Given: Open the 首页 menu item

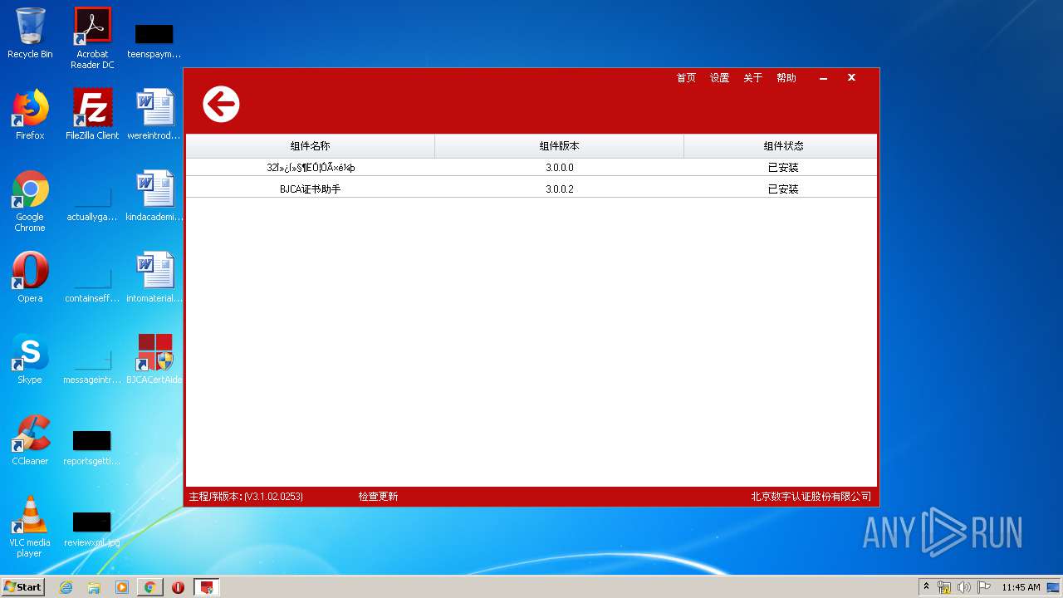Looking at the screenshot, I should click(686, 78).
